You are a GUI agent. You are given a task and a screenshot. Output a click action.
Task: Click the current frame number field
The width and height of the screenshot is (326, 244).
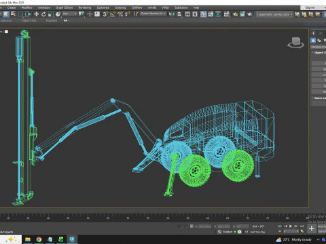291,231
